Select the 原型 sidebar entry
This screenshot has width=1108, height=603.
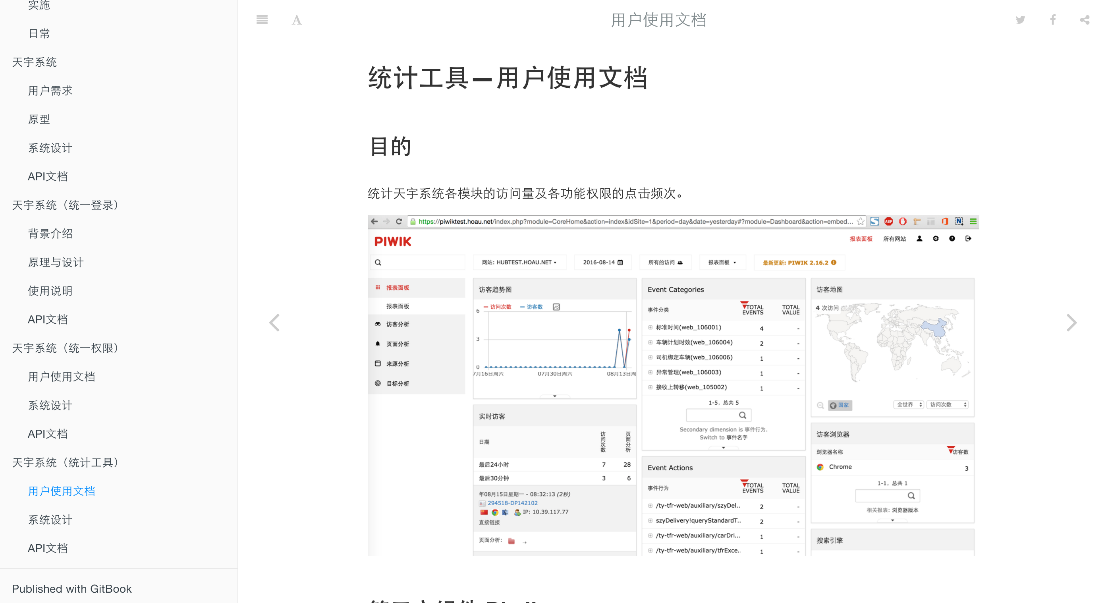39,119
